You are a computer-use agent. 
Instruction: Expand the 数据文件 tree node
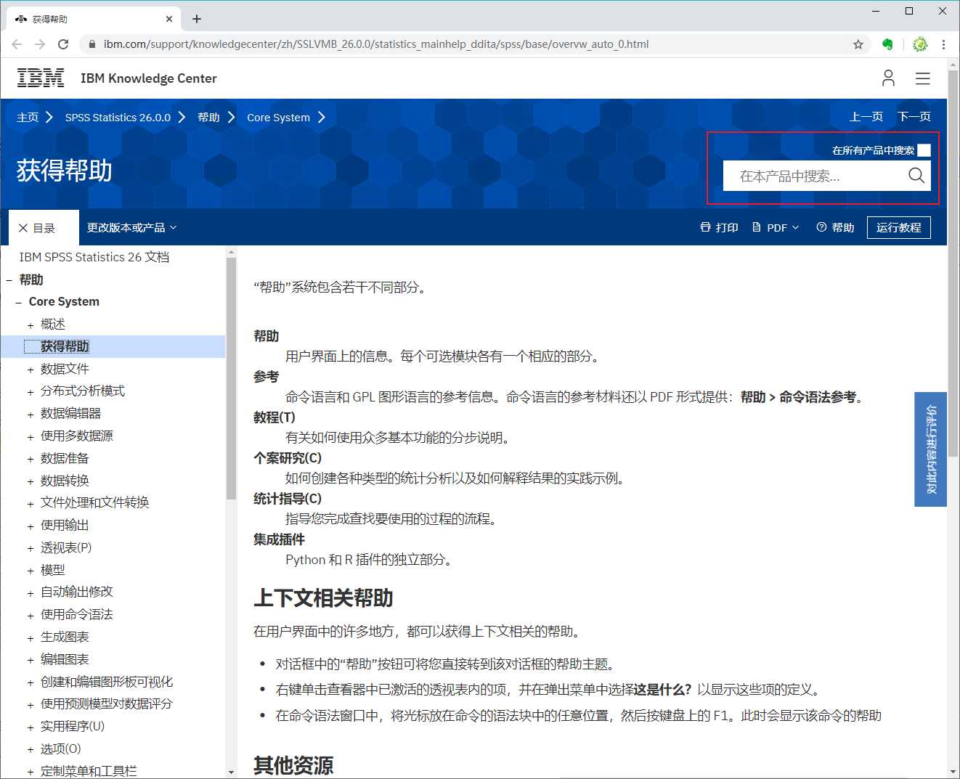(30, 370)
